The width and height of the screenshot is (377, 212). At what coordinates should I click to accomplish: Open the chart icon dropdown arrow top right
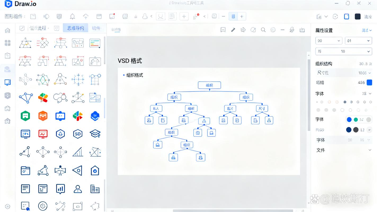tap(326, 16)
